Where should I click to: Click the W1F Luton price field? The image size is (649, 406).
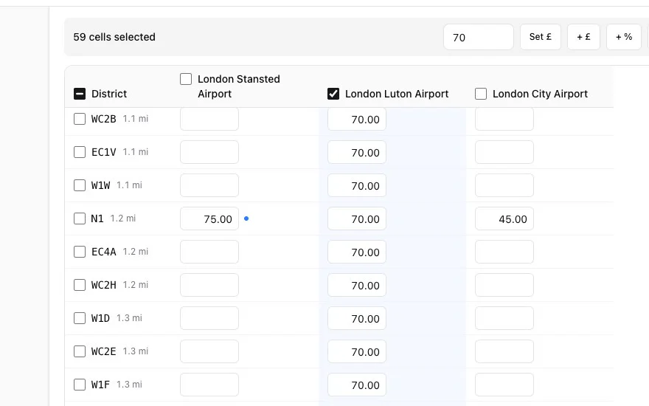[357, 384]
